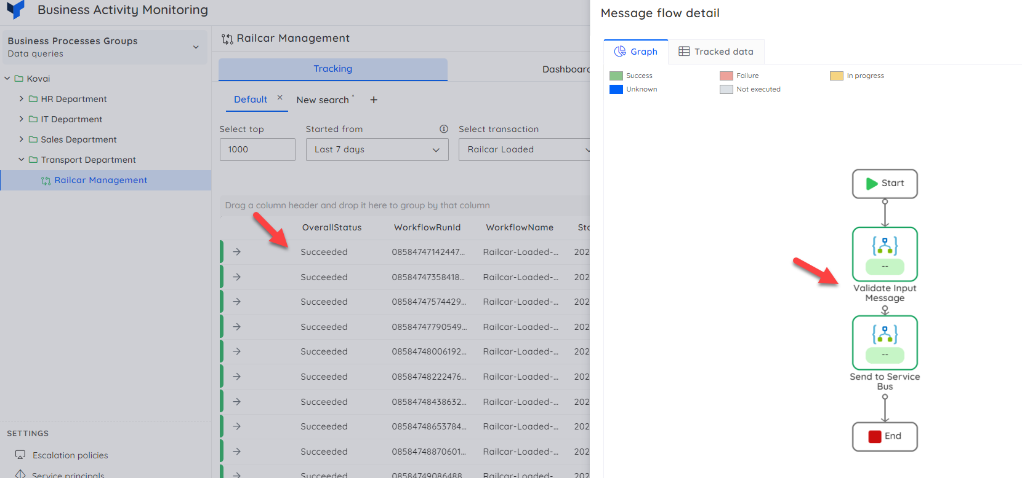Click the Success legend color swatch

pos(616,76)
